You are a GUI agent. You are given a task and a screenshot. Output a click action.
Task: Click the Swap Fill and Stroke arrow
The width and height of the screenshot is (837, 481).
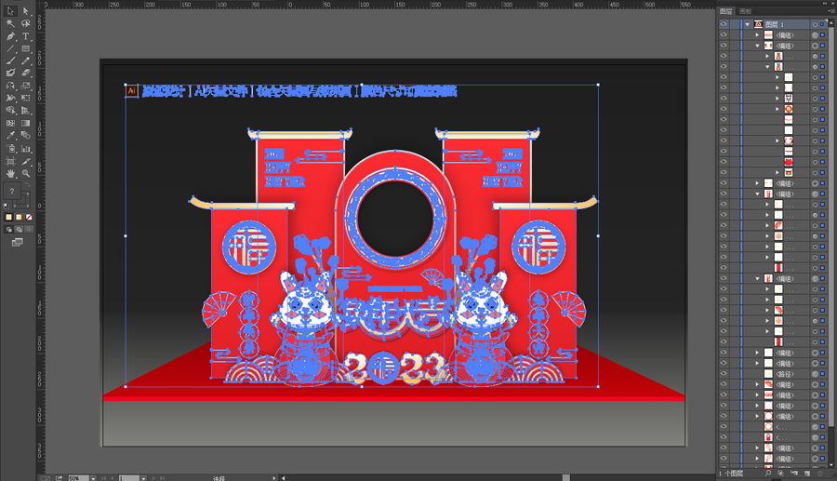tap(27, 185)
